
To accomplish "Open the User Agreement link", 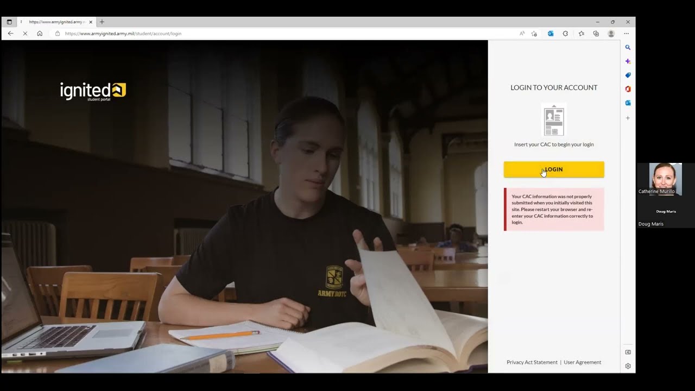I will [x=582, y=362].
